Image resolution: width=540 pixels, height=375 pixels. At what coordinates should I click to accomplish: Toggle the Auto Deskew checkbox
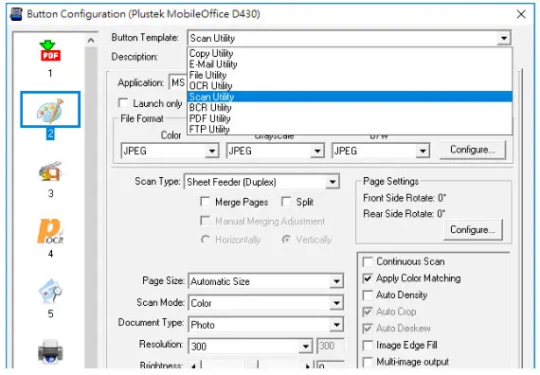click(x=368, y=329)
